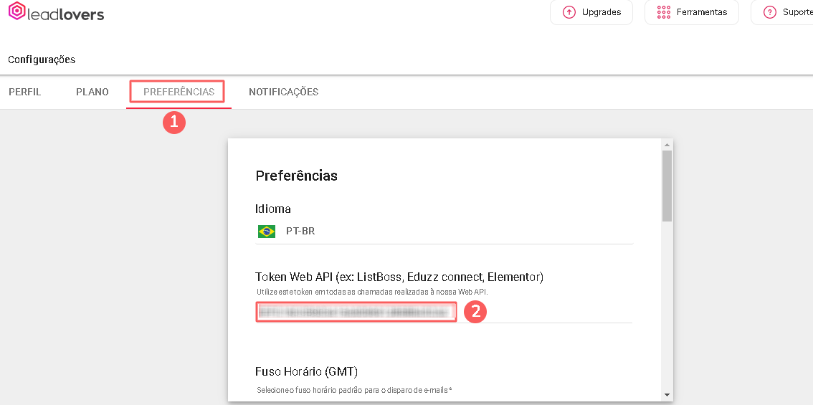
Task: Click the Configurações page title
Action: pyautogui.click(x=42, y=59)
